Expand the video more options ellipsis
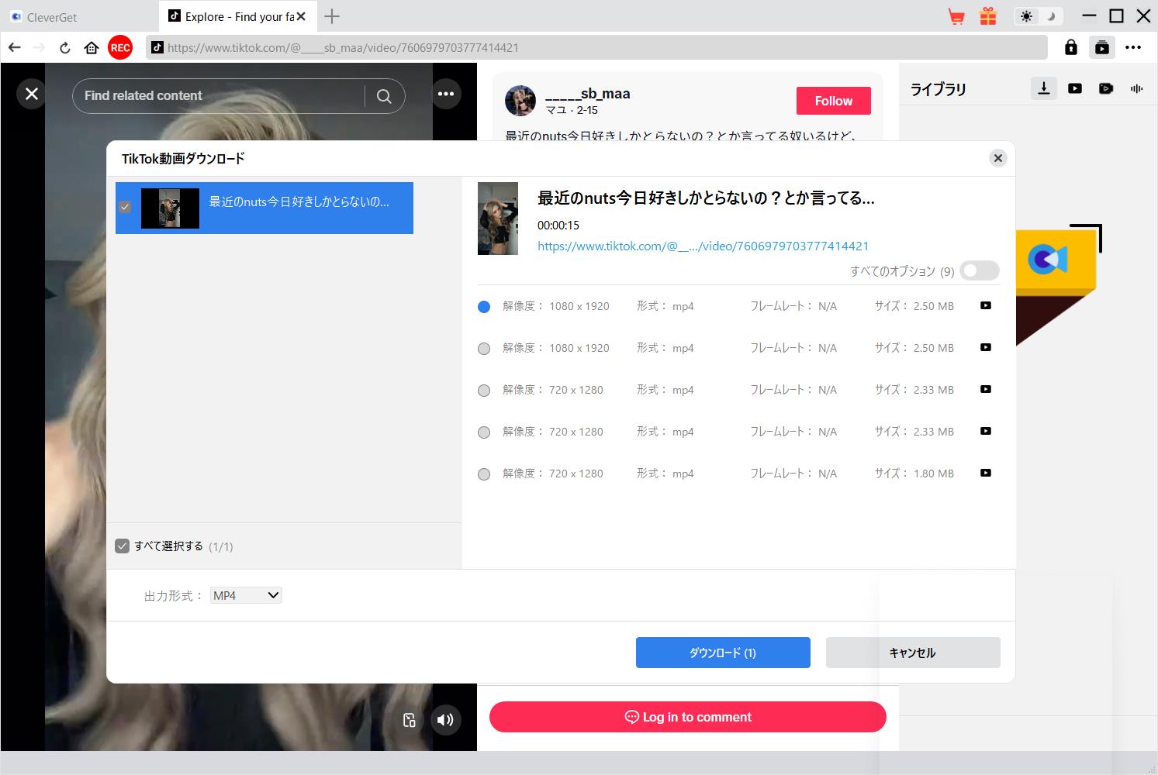Viewport: 1158px width, 775px height. [445, 95]
